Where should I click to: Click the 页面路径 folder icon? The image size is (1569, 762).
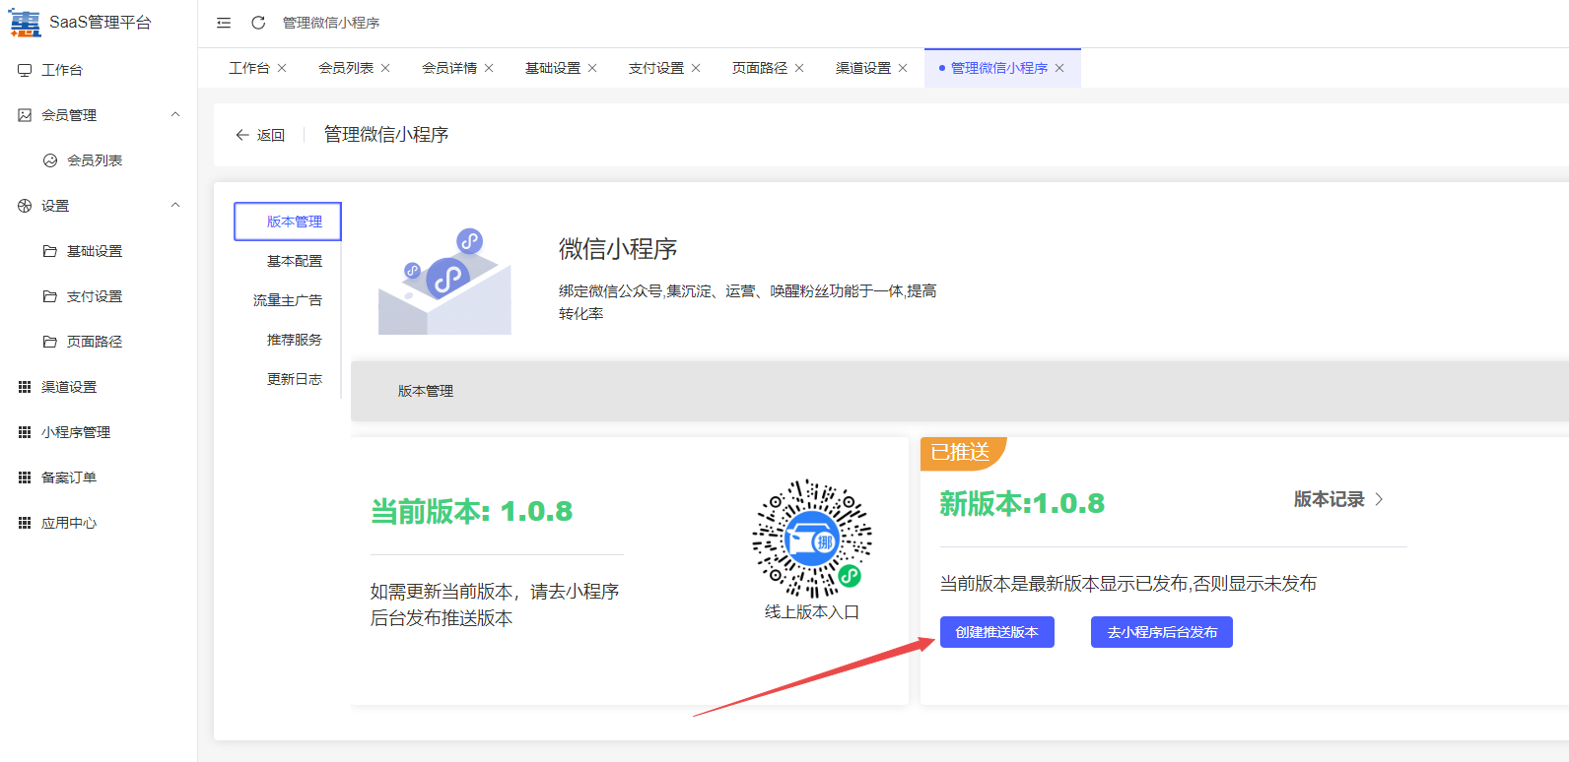pyautogui.click(x=50, y=342)
